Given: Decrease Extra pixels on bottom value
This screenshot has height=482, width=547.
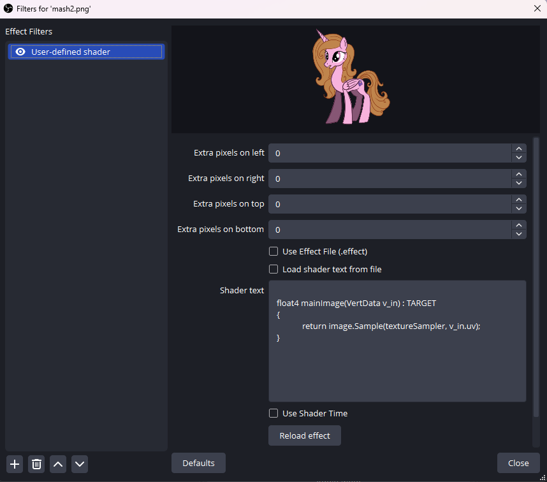Looking at the screenshot, I should click(x=519, y=234).
